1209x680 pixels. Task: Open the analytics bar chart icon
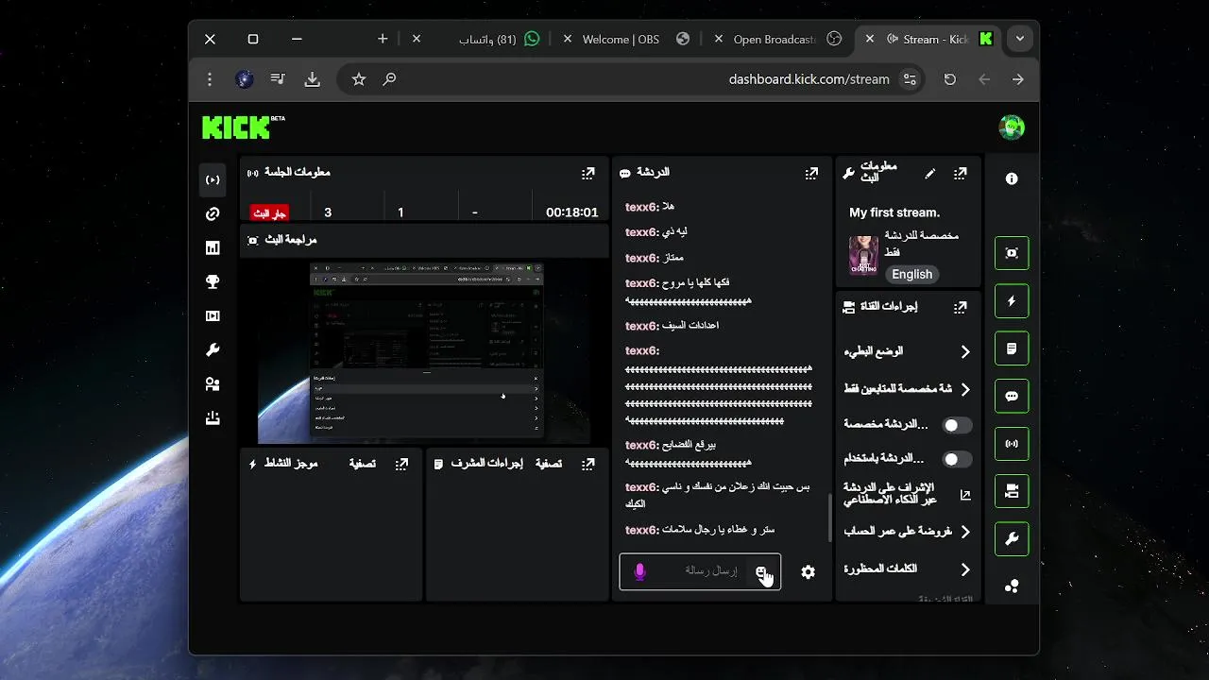tap(213, 247)
